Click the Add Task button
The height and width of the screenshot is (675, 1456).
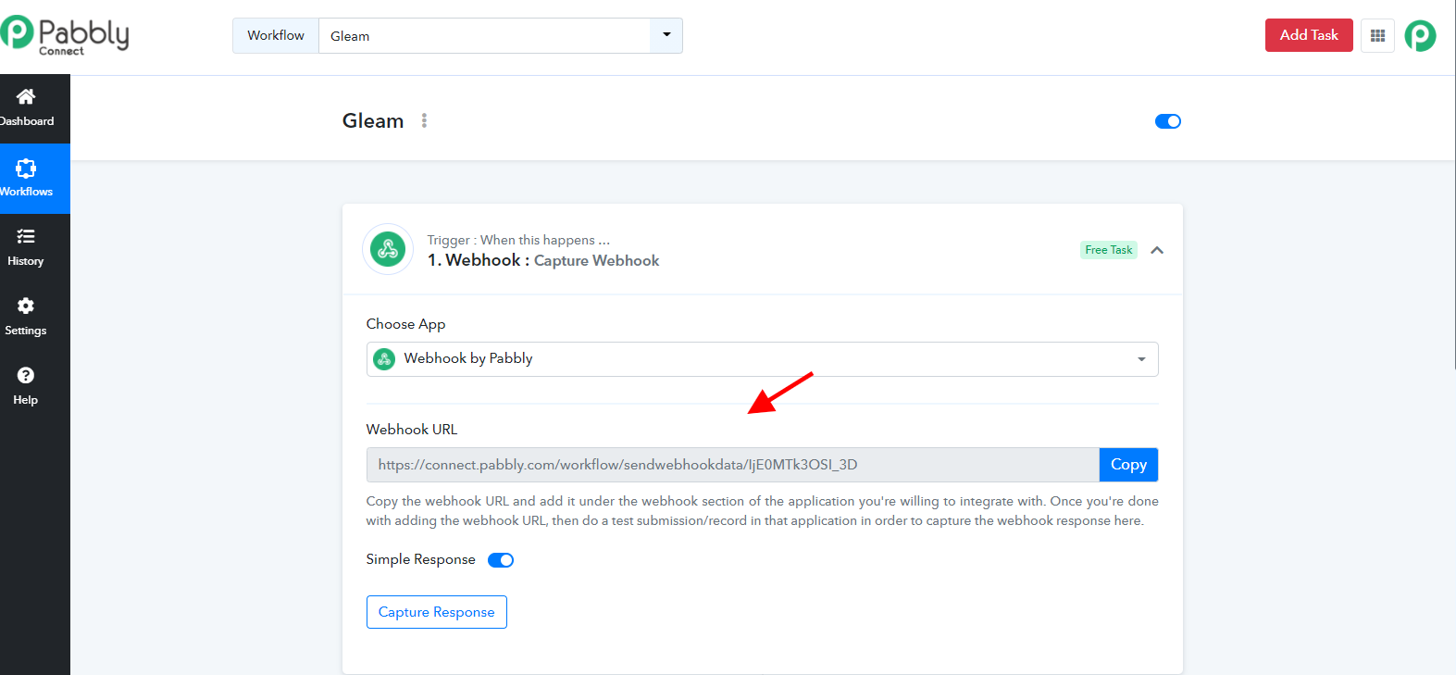pyautogui.click(x=1309, y=35)
